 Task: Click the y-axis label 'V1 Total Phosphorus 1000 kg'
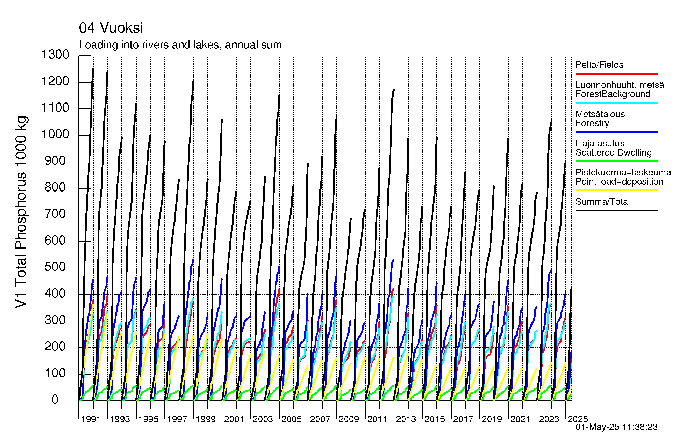coord(21,212)
